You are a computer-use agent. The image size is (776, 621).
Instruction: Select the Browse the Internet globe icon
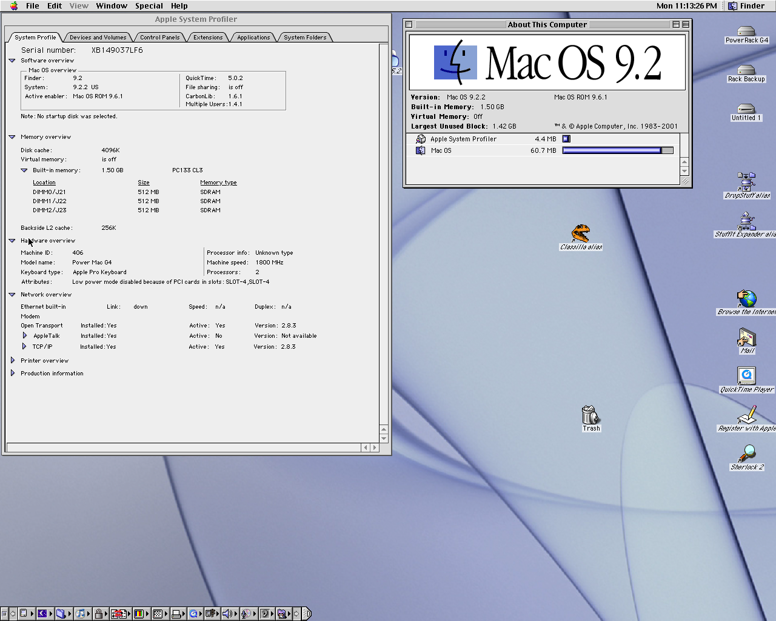pos(746,298)
